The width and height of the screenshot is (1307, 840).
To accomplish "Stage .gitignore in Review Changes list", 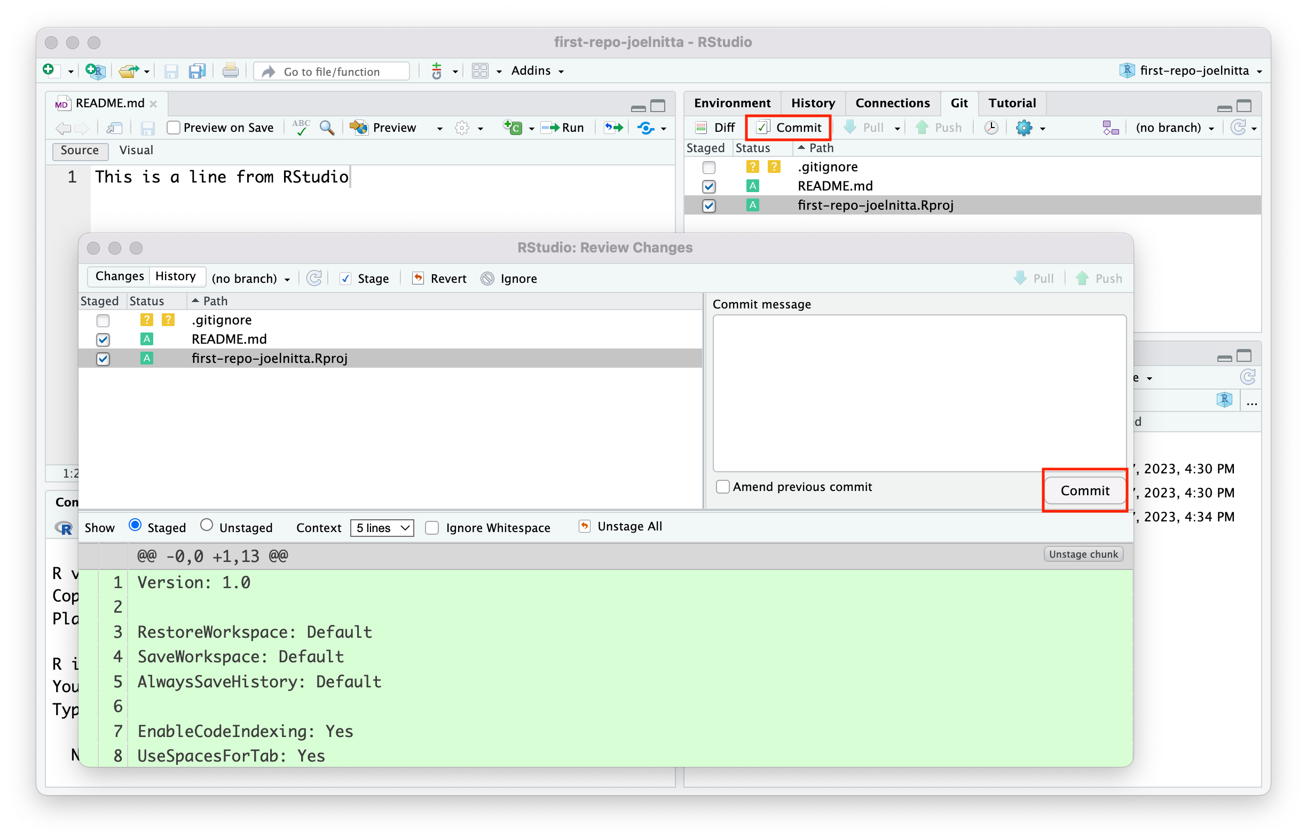I will click(x=103, y=320).
